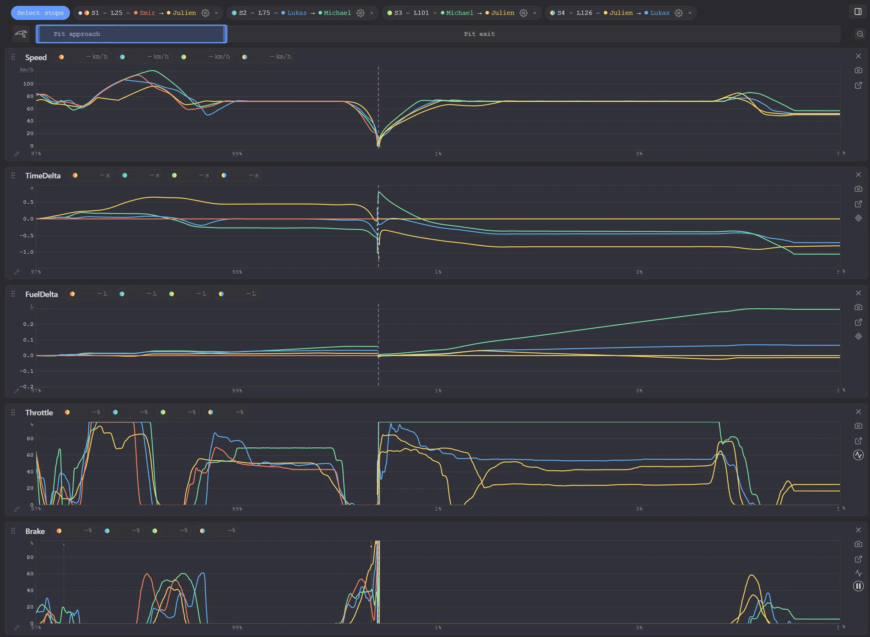Remove stop S2 L75 chip
870x637 pixels.
point(372,13)
